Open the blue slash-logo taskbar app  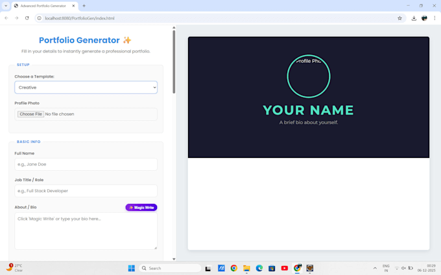(x=221, y=269)
